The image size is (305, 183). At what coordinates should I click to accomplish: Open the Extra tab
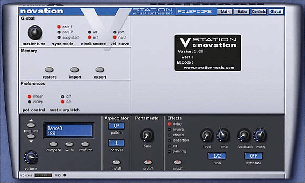[x=242, y=12]
